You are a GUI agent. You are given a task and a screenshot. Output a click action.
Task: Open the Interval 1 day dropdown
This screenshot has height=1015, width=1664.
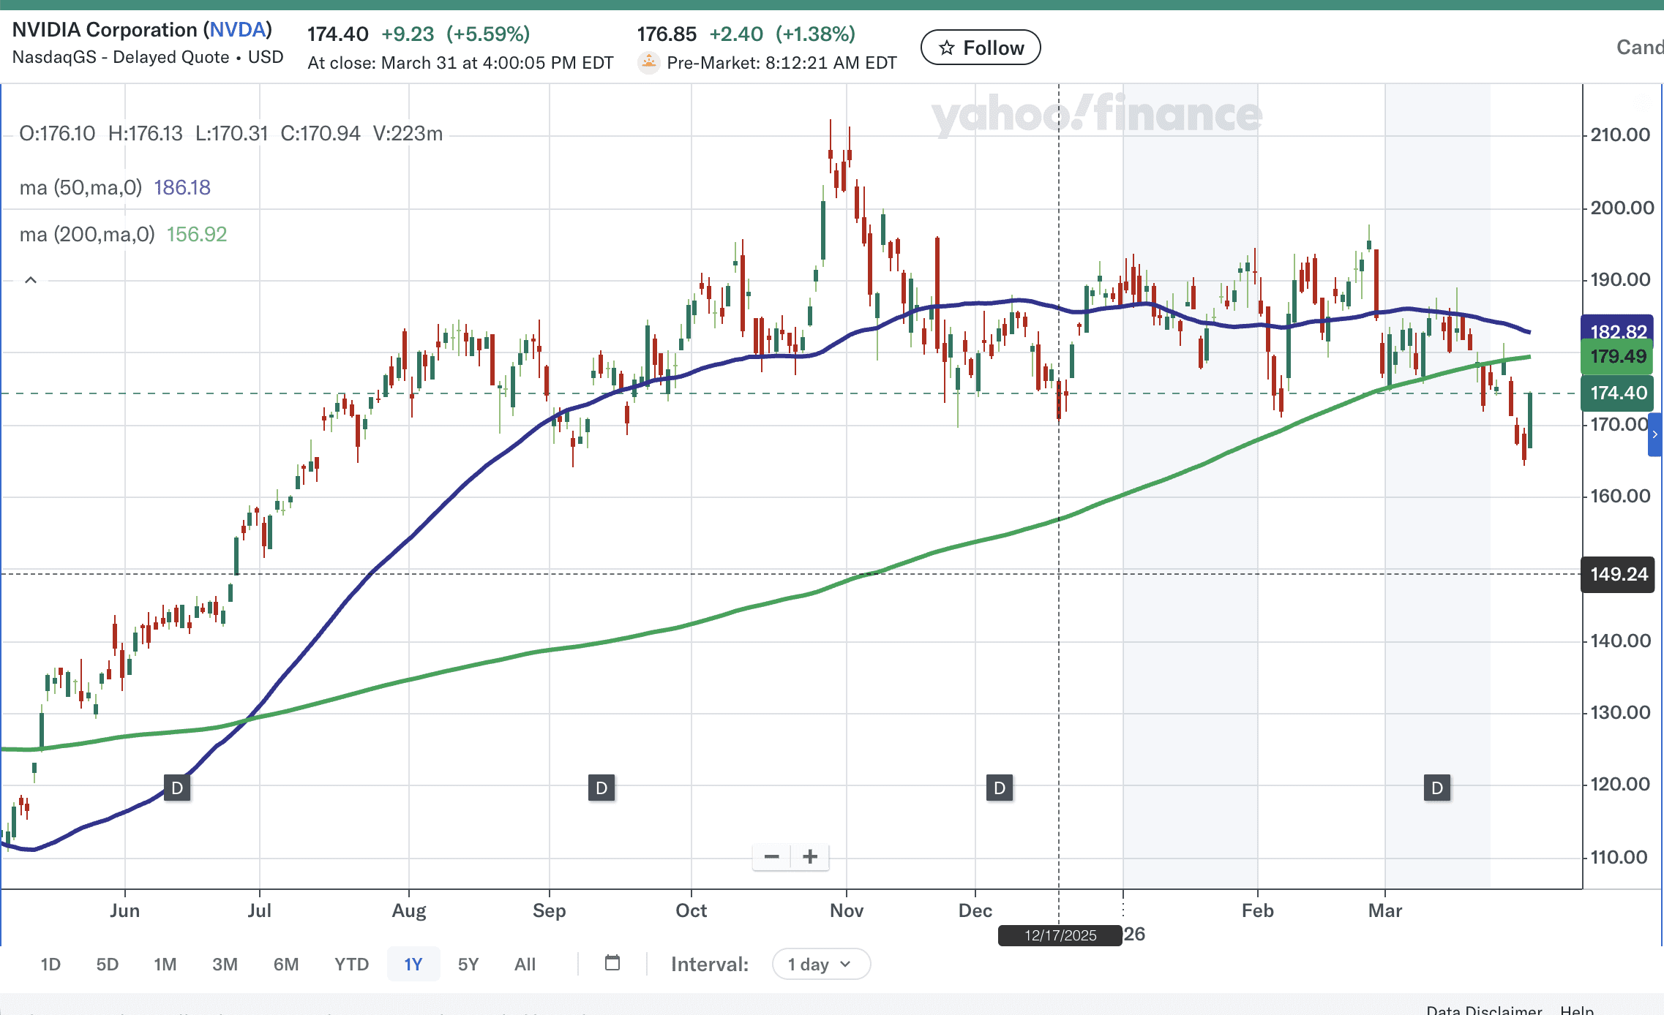pos(821,964)
